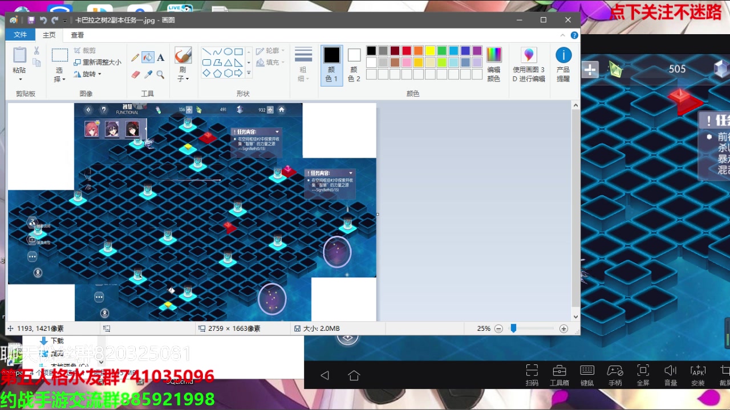Click zoom in plus button in status bar

coord(563,329)
